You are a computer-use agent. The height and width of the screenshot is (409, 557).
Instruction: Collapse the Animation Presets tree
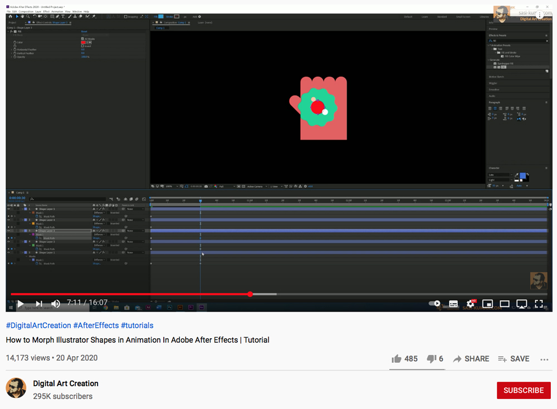(490, 45)
